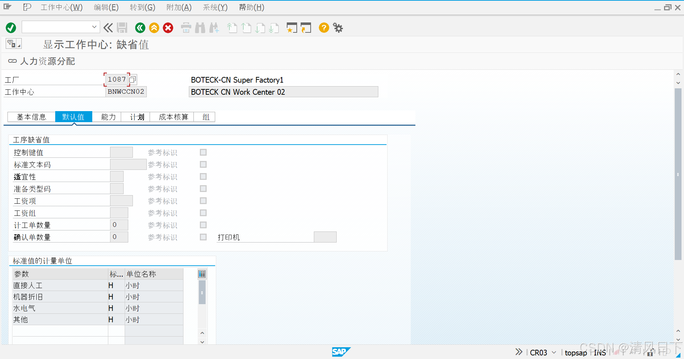684x359 pixels.
Task: Click the 打印机 input field
Action: (325, 237)
